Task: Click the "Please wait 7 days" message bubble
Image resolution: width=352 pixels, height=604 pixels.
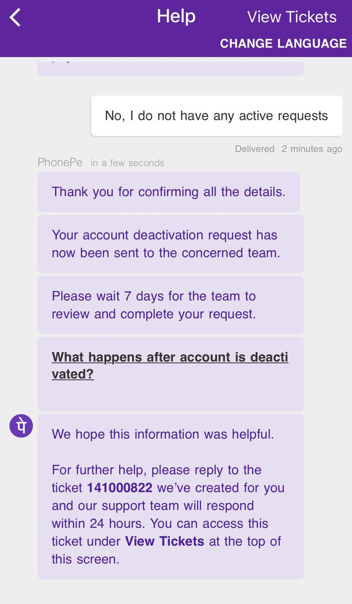Action: click(x=171, y=305)
